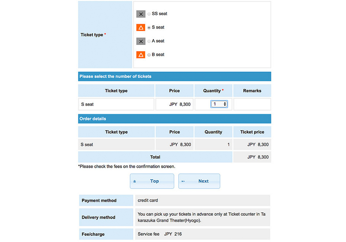Choose the B seat radio option
The width and height of the screenshot is (346, 242).
[149, 55]
